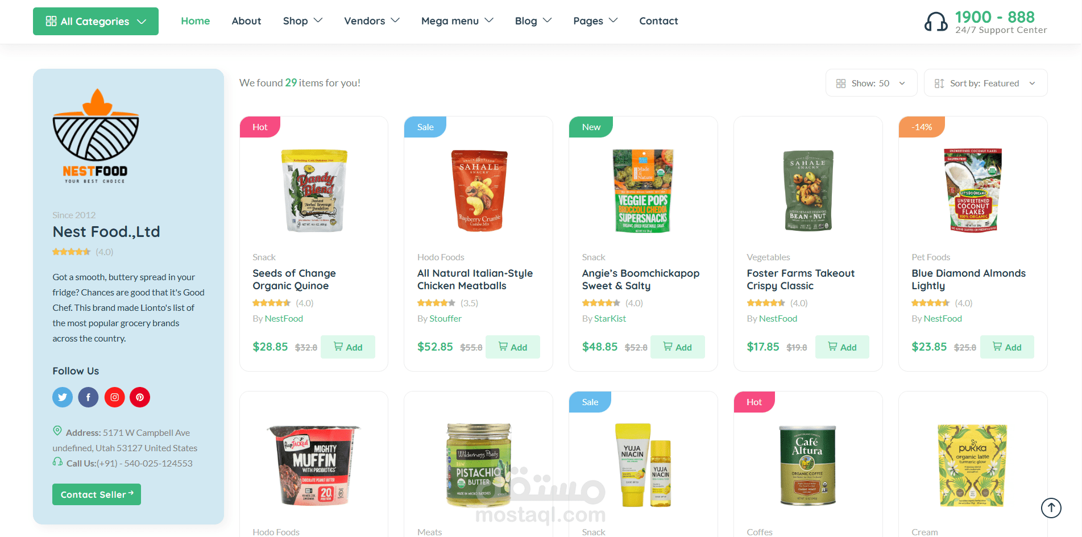Open the Stouffer vendor link
The width and height of the screenshot is (1082, 537).
[445, 319]
